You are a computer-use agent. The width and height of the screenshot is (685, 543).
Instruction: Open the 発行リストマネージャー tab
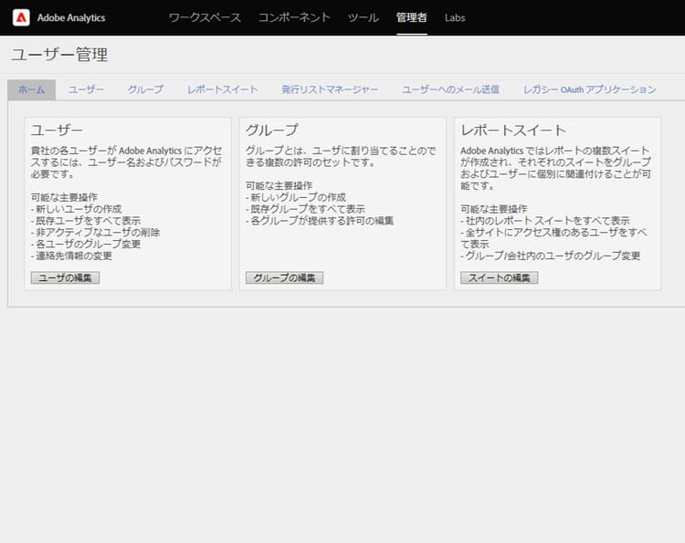tap(330, 90)
